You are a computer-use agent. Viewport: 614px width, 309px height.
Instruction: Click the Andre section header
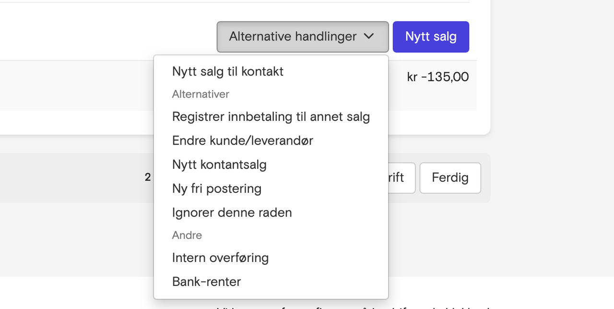pos(187,235)
